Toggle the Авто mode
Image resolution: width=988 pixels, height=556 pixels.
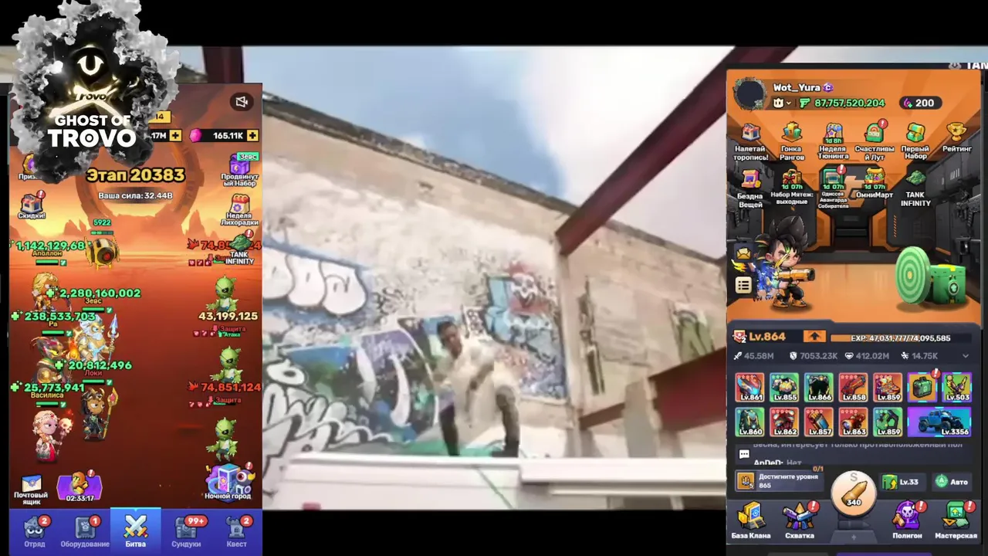[951, 482]
